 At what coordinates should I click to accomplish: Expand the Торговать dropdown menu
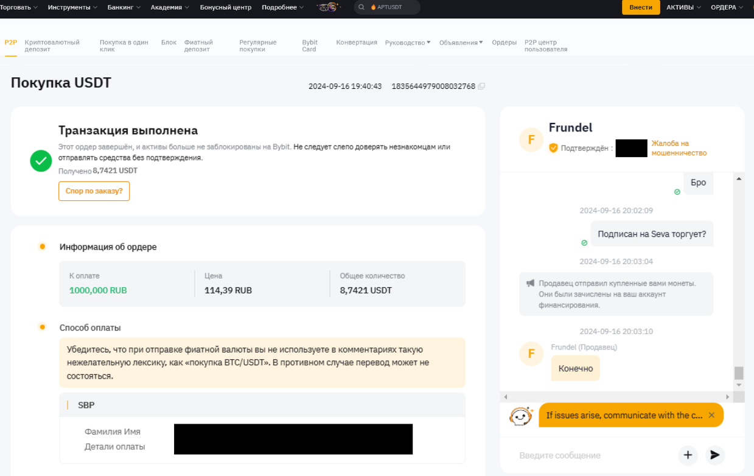click(19, 7)
